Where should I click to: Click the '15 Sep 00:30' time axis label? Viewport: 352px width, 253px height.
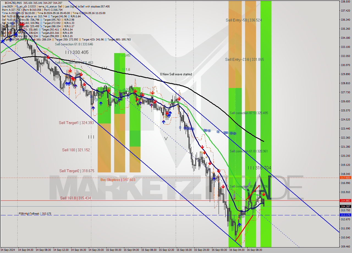(114, 250)
